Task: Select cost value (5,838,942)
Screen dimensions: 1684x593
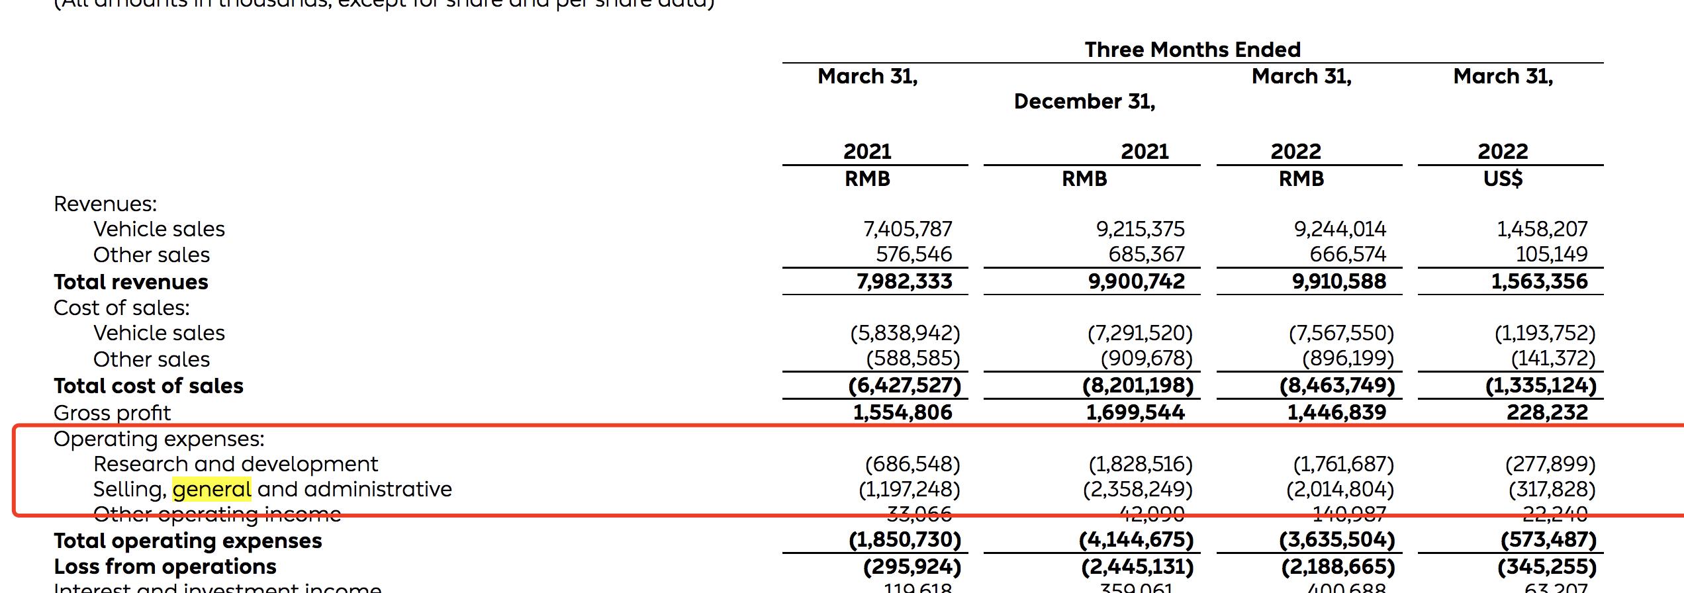Action: pyautogui.click(x=906, y=333)
